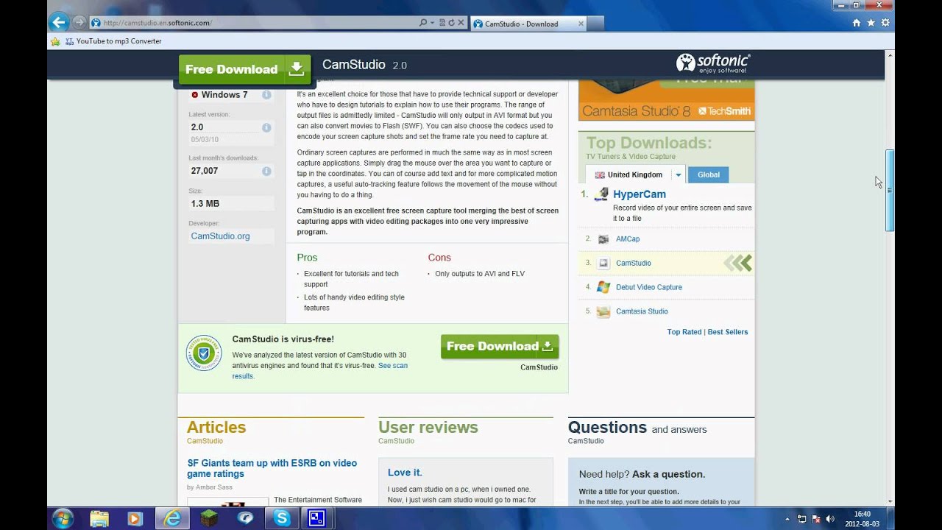Image resolution: width=942 pixels, height=530 pixels.
Task: Click Add to favorites bar star
Action: 55,41
